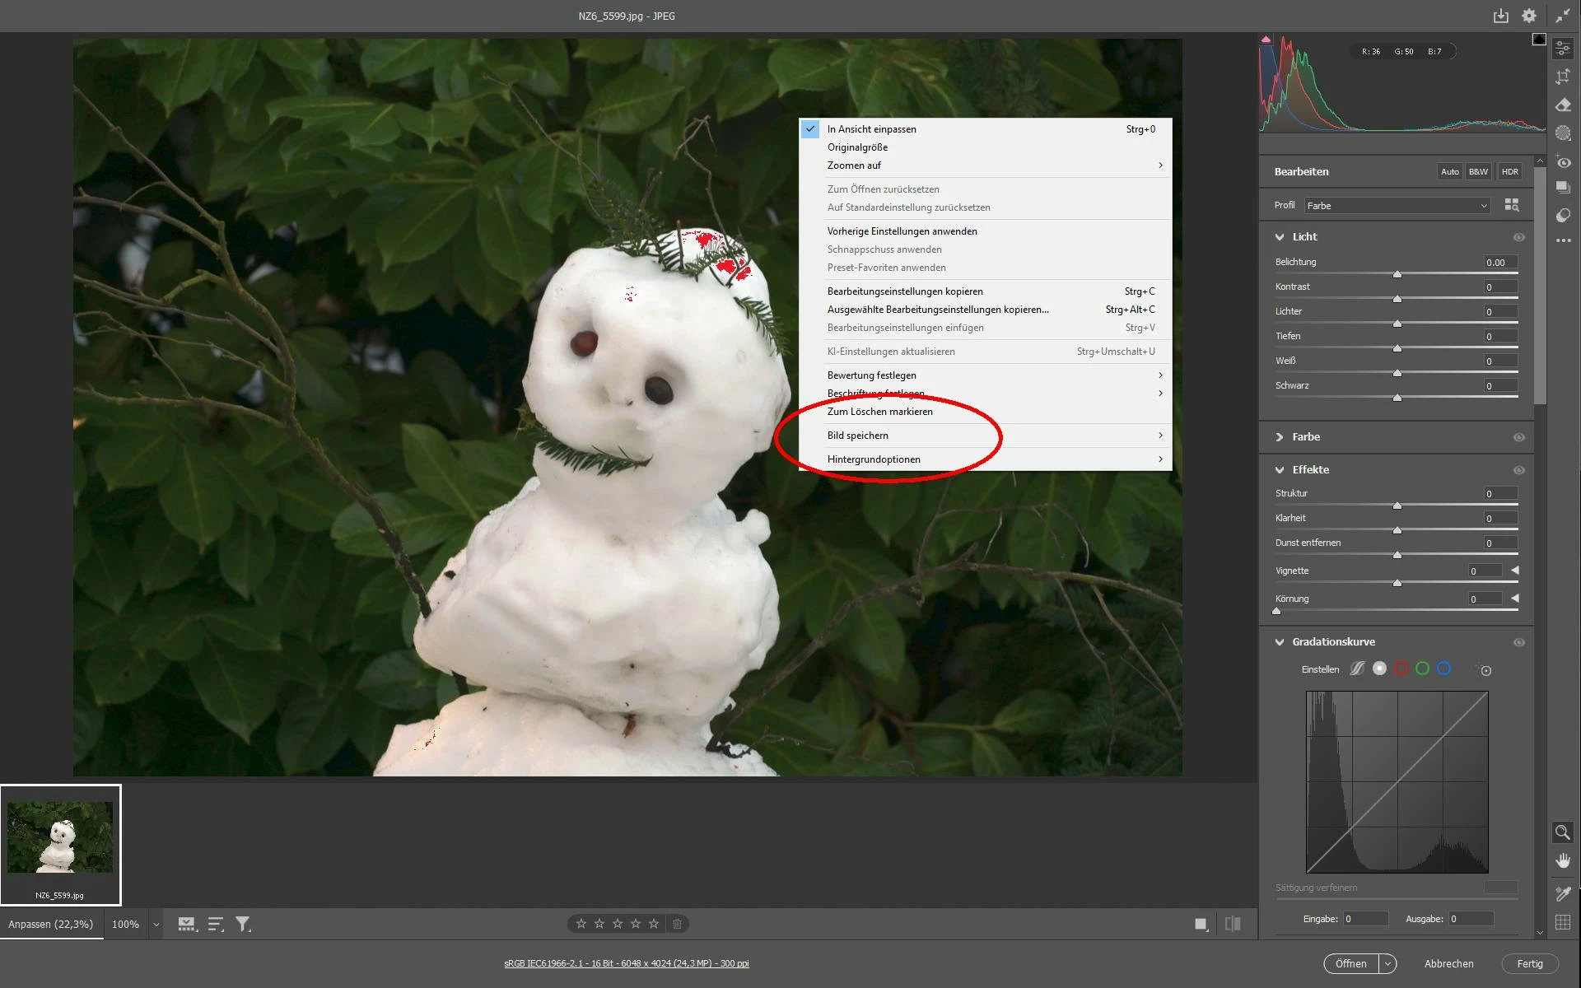Image resolution: width=1581 pixels, height=988 pixels.
Task: Click the Zoom magnifier tool
Action: [1562, 832]
